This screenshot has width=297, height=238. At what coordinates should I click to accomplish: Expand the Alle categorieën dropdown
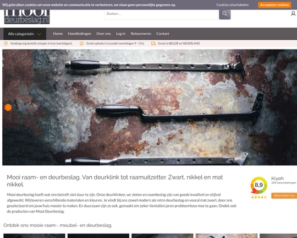tap(25, 34)
